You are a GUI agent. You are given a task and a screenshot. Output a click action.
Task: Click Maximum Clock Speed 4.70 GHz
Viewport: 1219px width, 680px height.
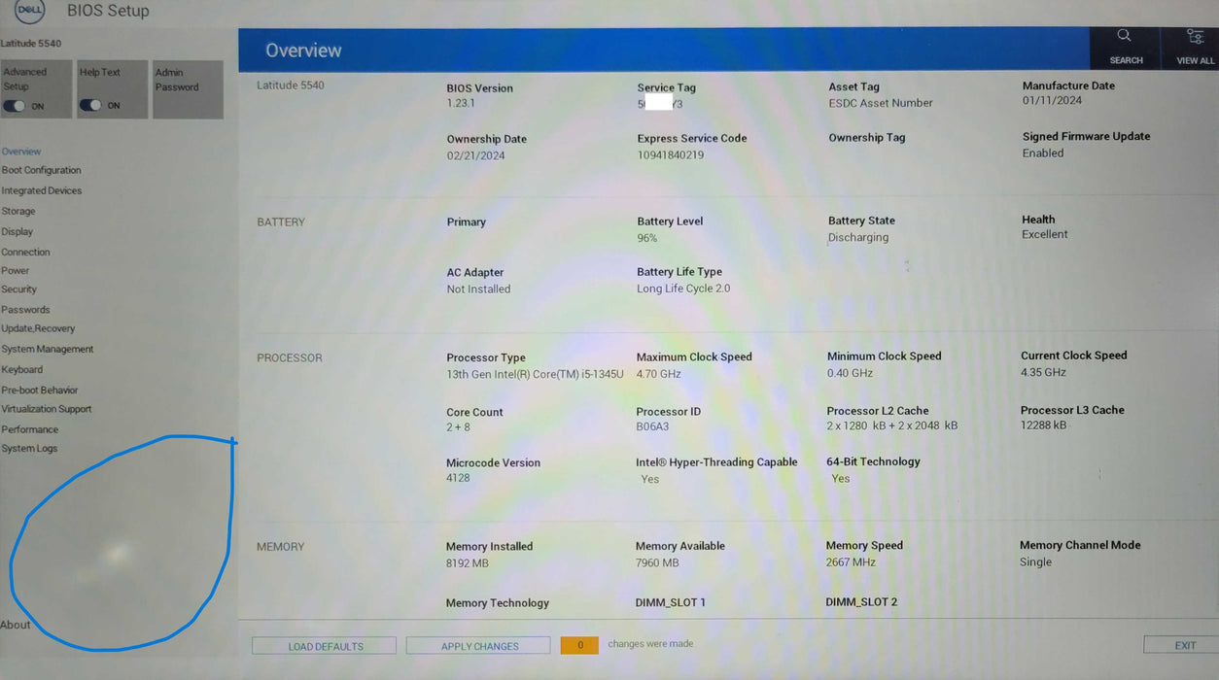pyautogui.click(x=659, y=373)
